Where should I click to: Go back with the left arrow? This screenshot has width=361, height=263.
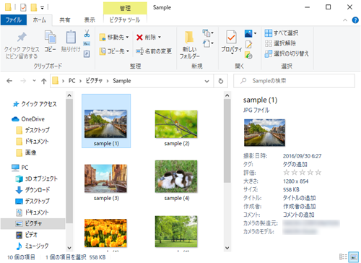click(9, 81)
